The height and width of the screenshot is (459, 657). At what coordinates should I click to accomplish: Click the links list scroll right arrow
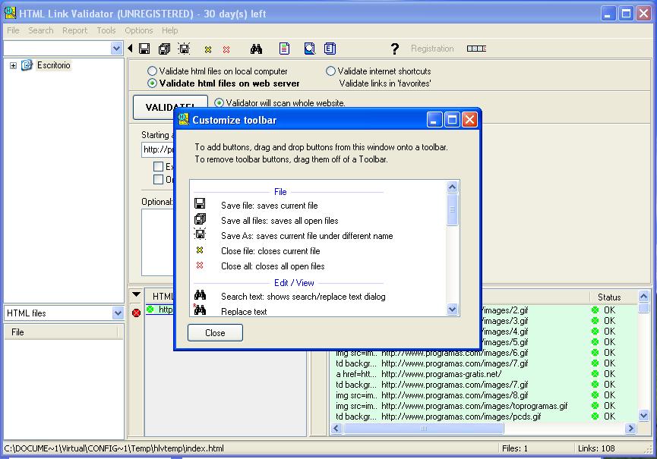point(630,429)
